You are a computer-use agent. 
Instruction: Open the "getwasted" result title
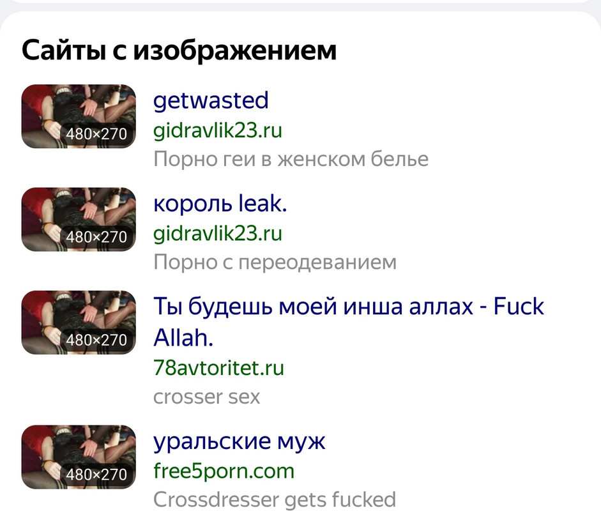[211, 101]
